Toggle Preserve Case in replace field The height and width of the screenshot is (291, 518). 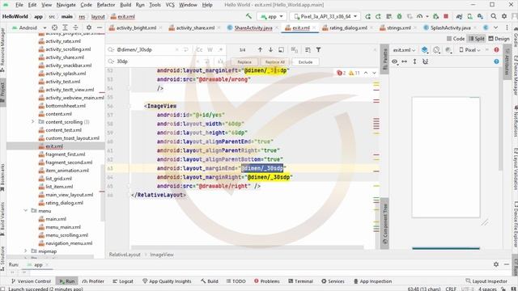pos(220,61)
